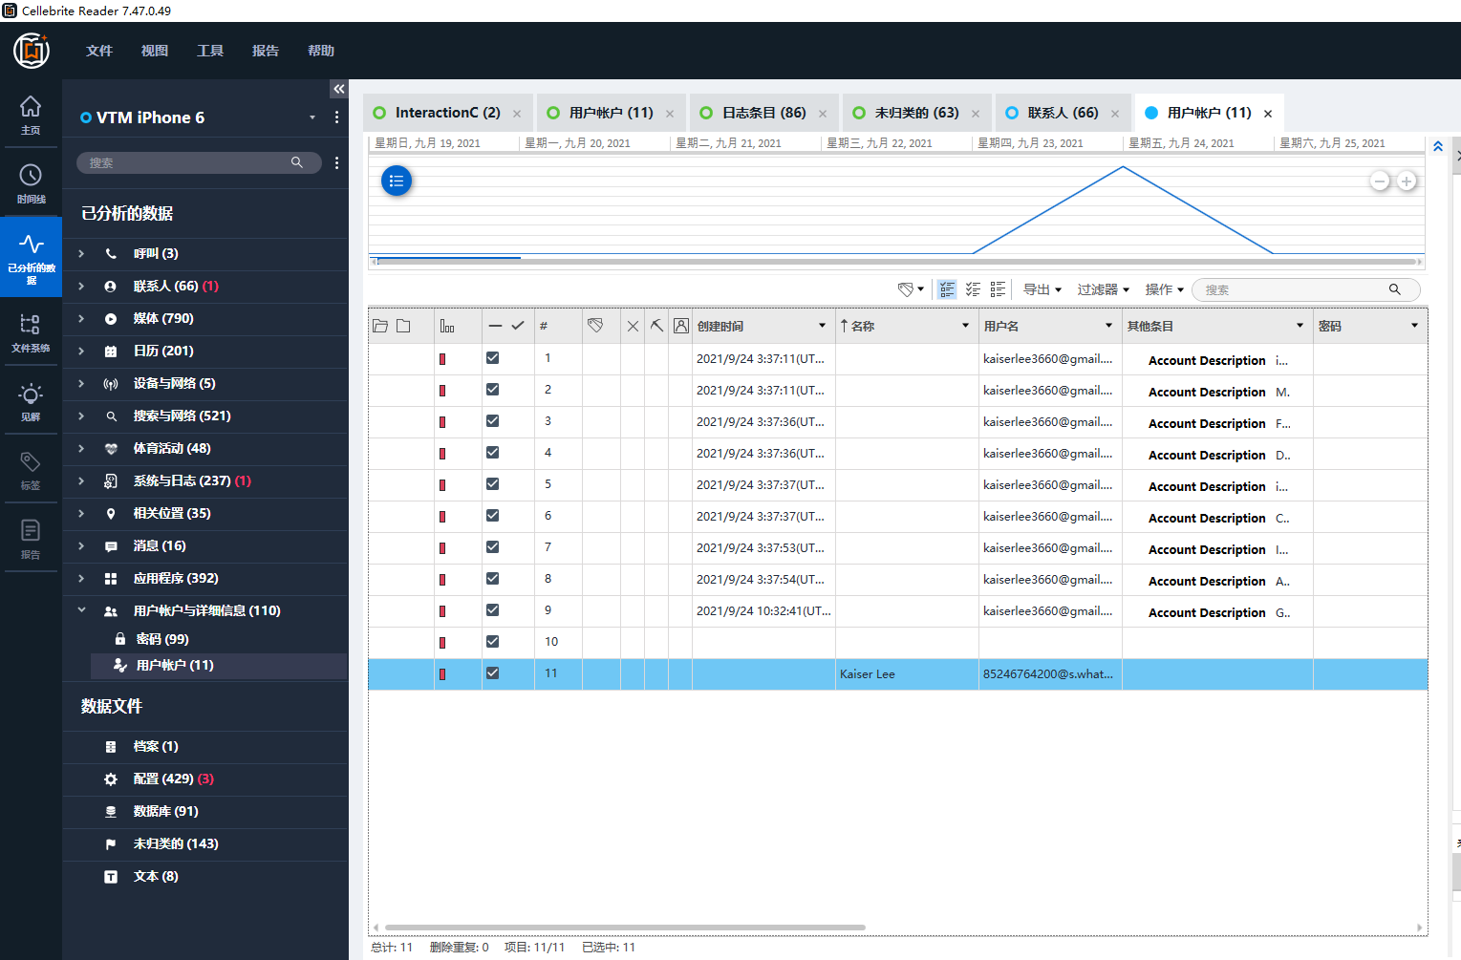The image size is (1461, 960).
Task: Select 数据库 (91) under data files
Action: pyautogui.click(x=165, y=812)
